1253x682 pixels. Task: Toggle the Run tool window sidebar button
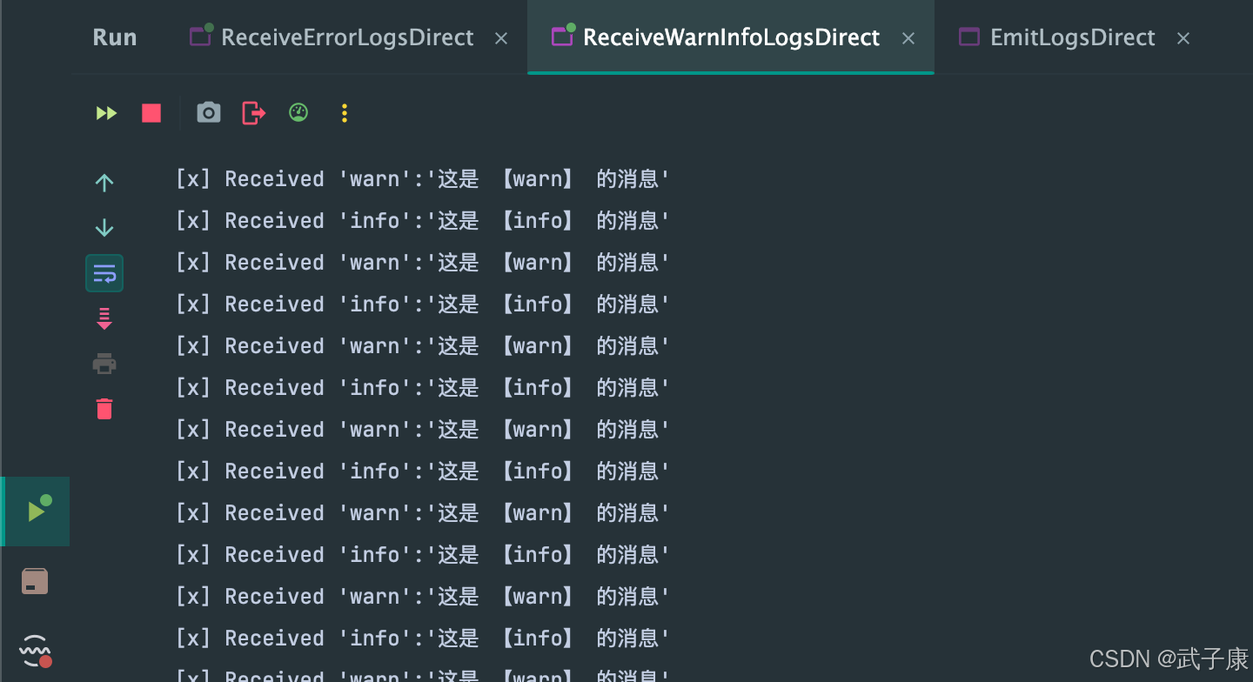36,511
